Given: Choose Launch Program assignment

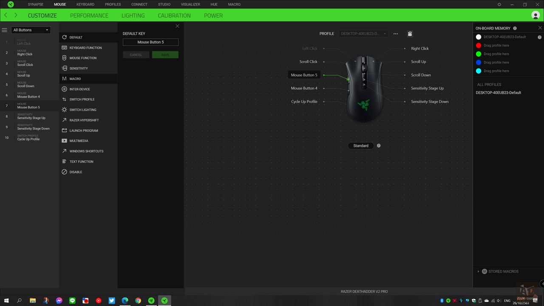Looking at the screenshot, I should pos(88,130).
